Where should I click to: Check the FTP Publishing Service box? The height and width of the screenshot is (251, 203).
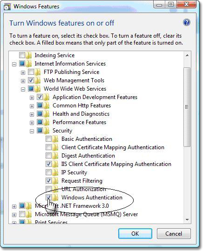coord(31,72)
